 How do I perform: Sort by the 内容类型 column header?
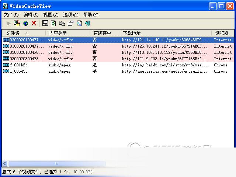(68, 33)
